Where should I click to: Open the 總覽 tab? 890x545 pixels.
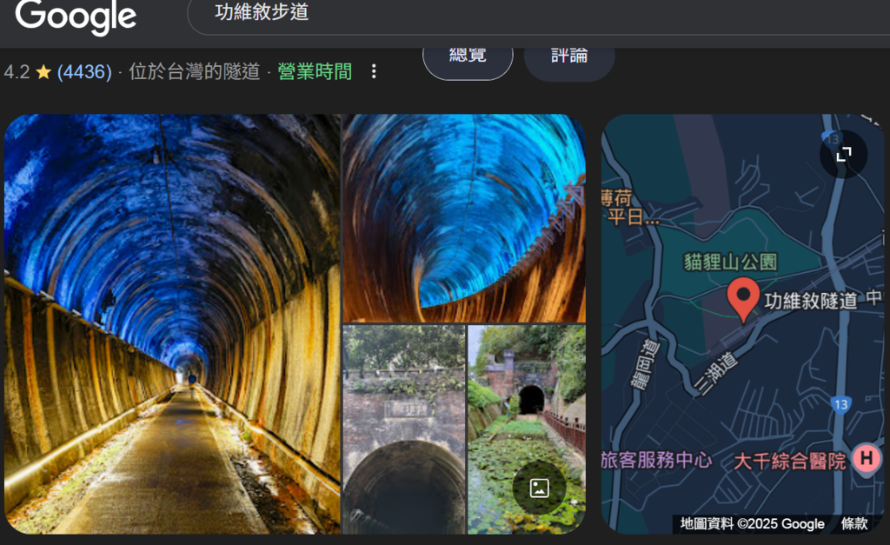click(468, 57)
